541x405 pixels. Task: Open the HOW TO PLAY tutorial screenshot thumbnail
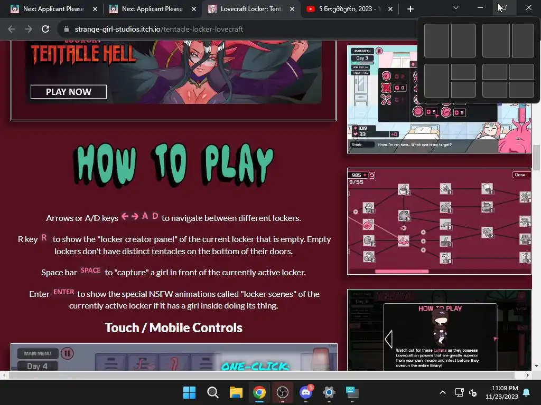point(439,330)
